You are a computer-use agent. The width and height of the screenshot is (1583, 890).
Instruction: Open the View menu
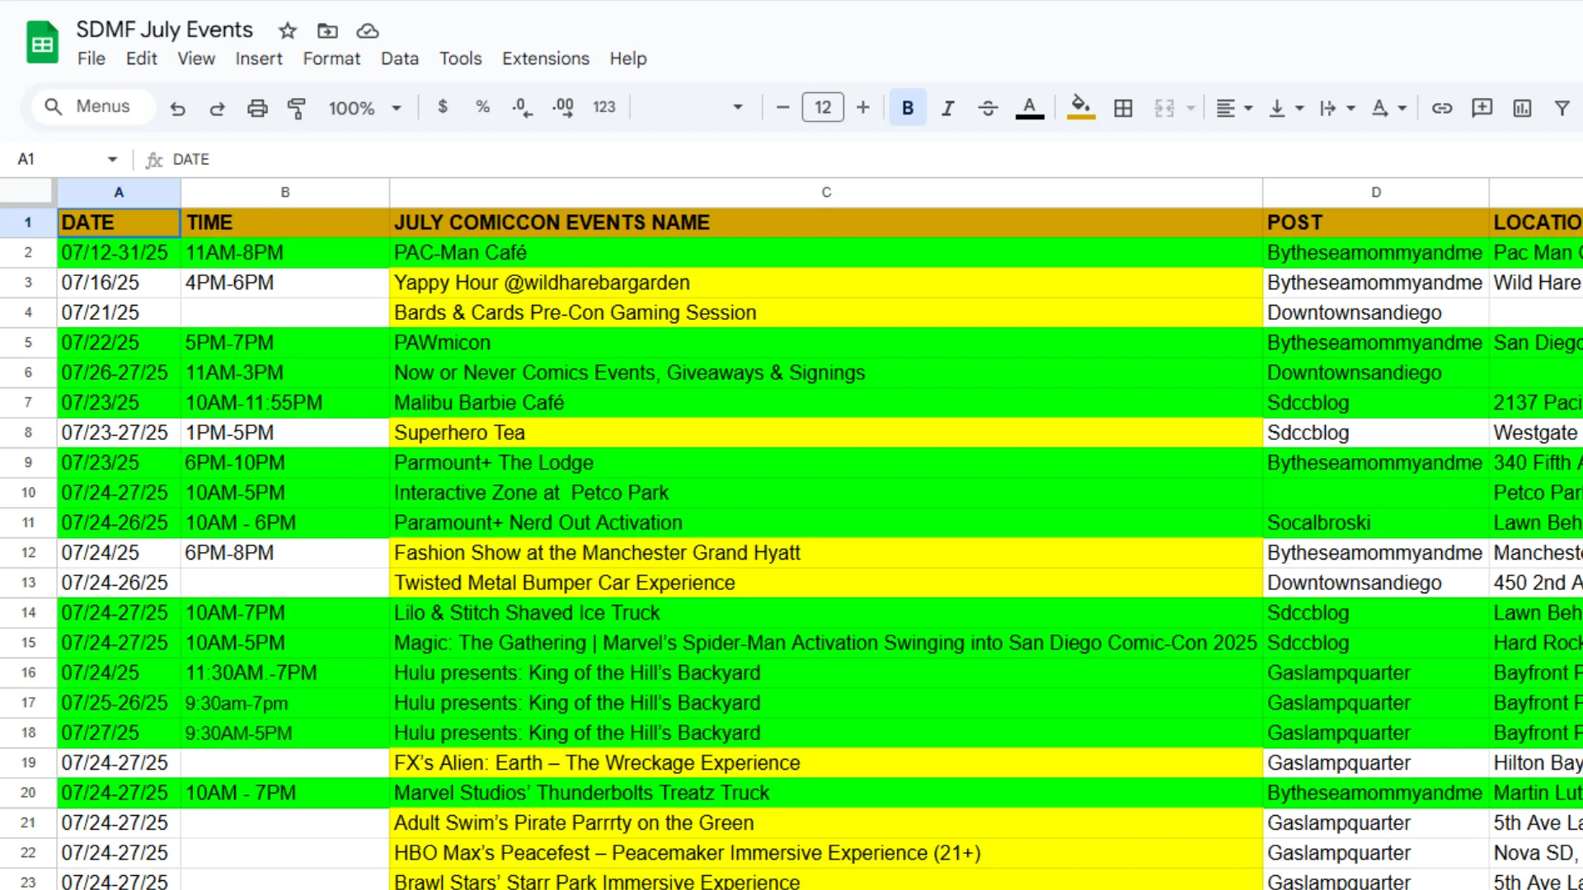pos(196,59)
